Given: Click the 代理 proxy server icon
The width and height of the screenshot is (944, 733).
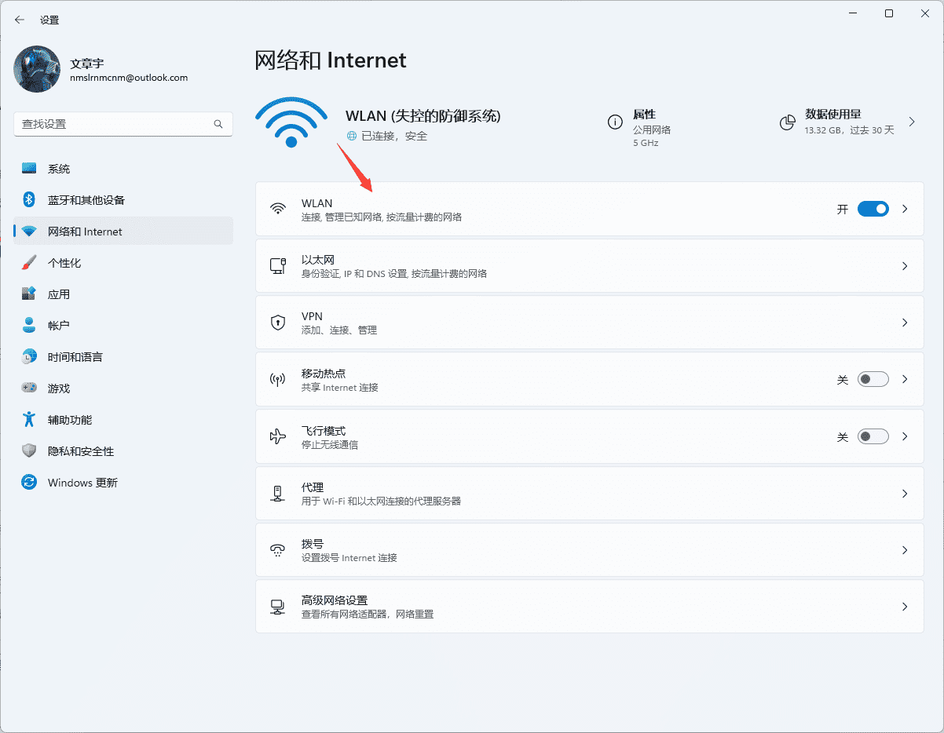Looking at the screenshot, I should (277, 493).
